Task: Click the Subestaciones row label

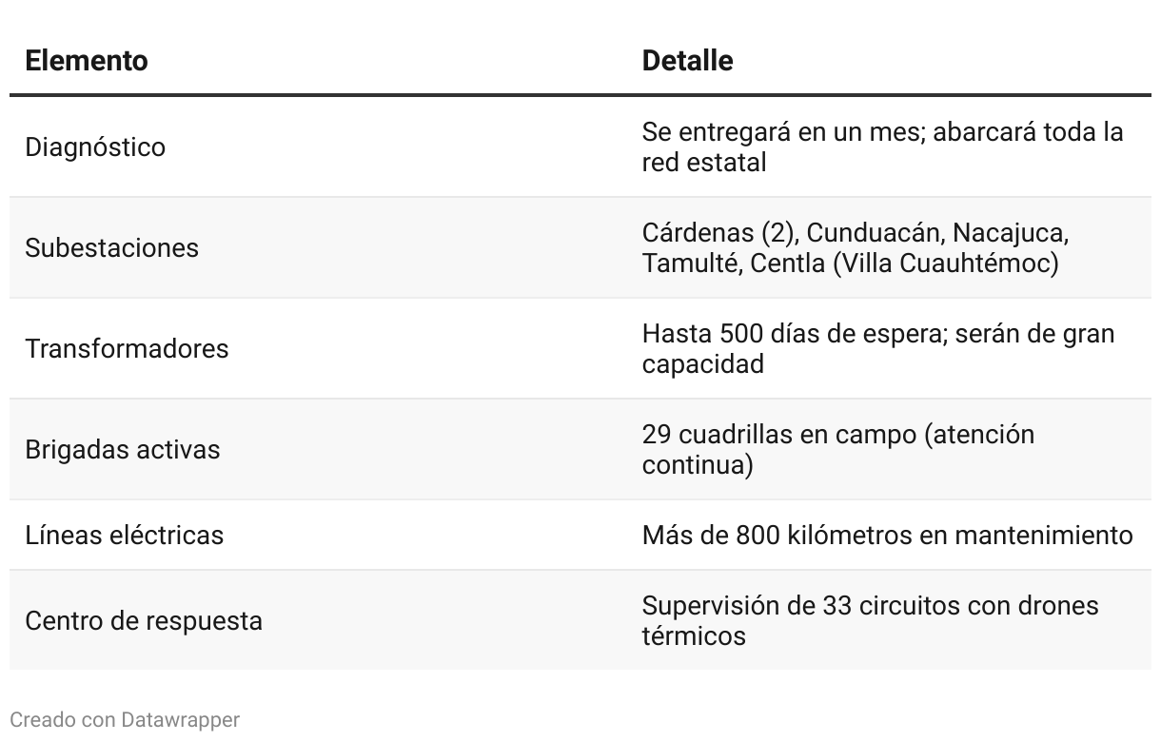Action: coord(111,248)
